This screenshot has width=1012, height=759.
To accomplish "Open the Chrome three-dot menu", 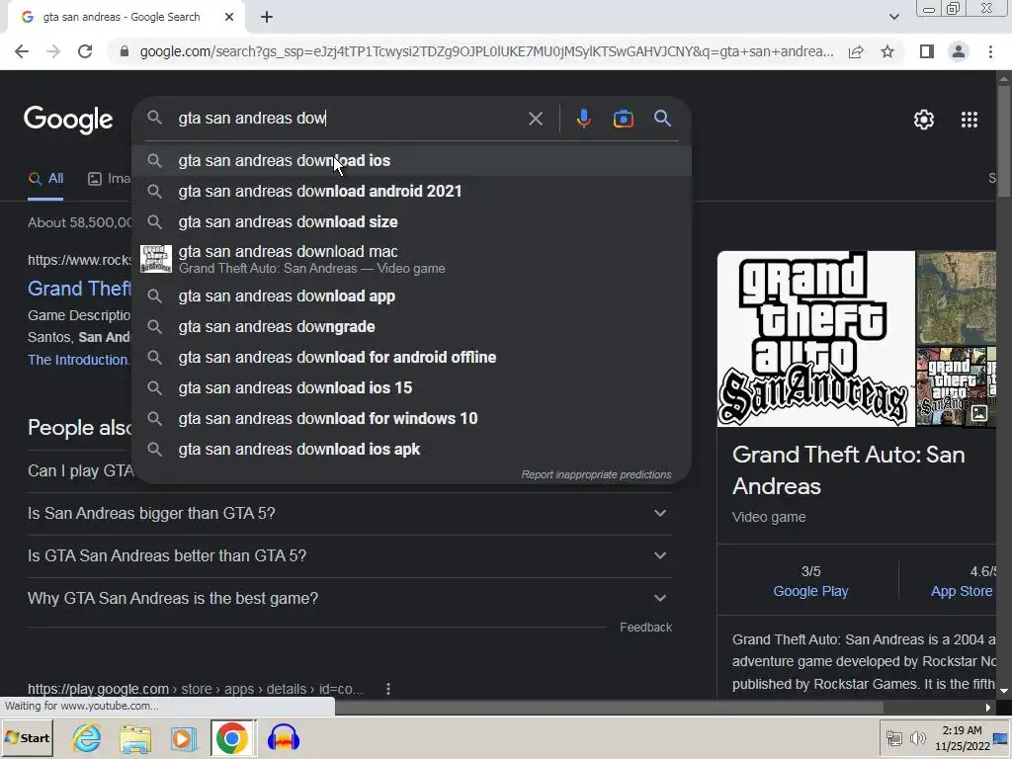I will (x=990, y=51).
